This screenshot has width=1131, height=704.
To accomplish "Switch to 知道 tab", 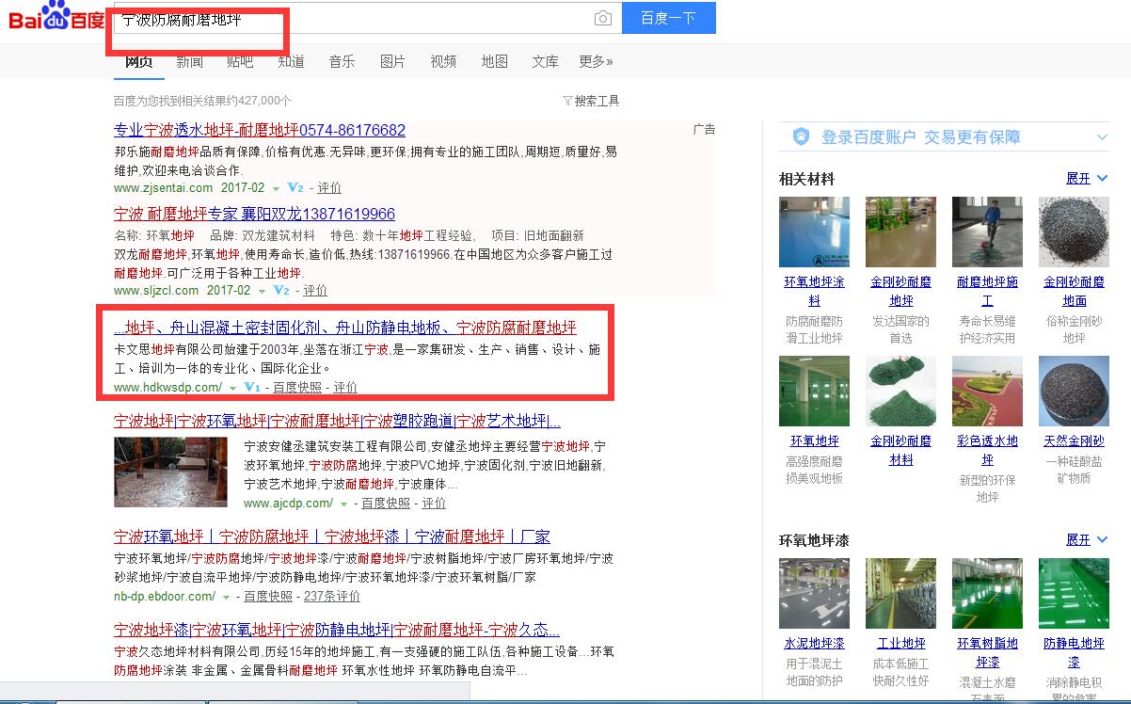I will point(291,61).
